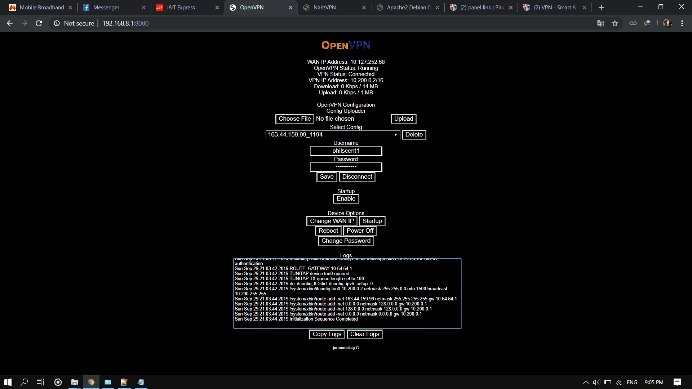
Task: Open infinity-symbol extension icon
Action: [633, 23]
